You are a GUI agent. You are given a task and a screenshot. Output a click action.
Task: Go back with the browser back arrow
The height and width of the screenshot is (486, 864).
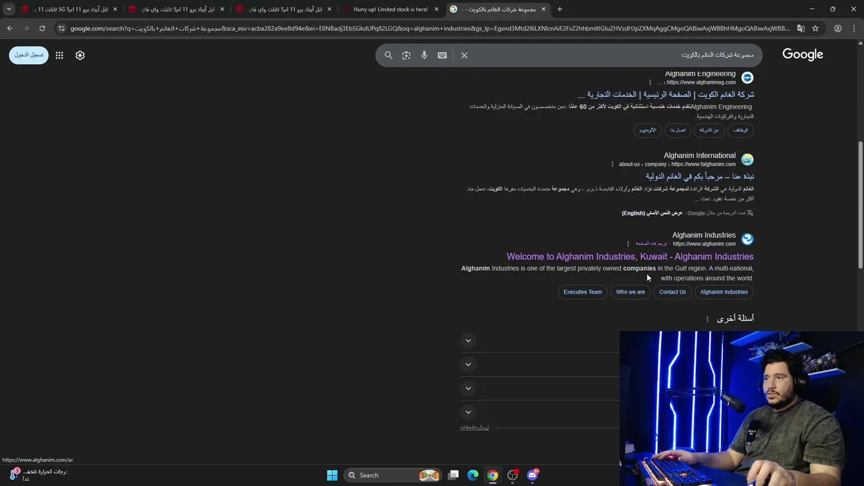pyautogui.click(x=9, y=28)
